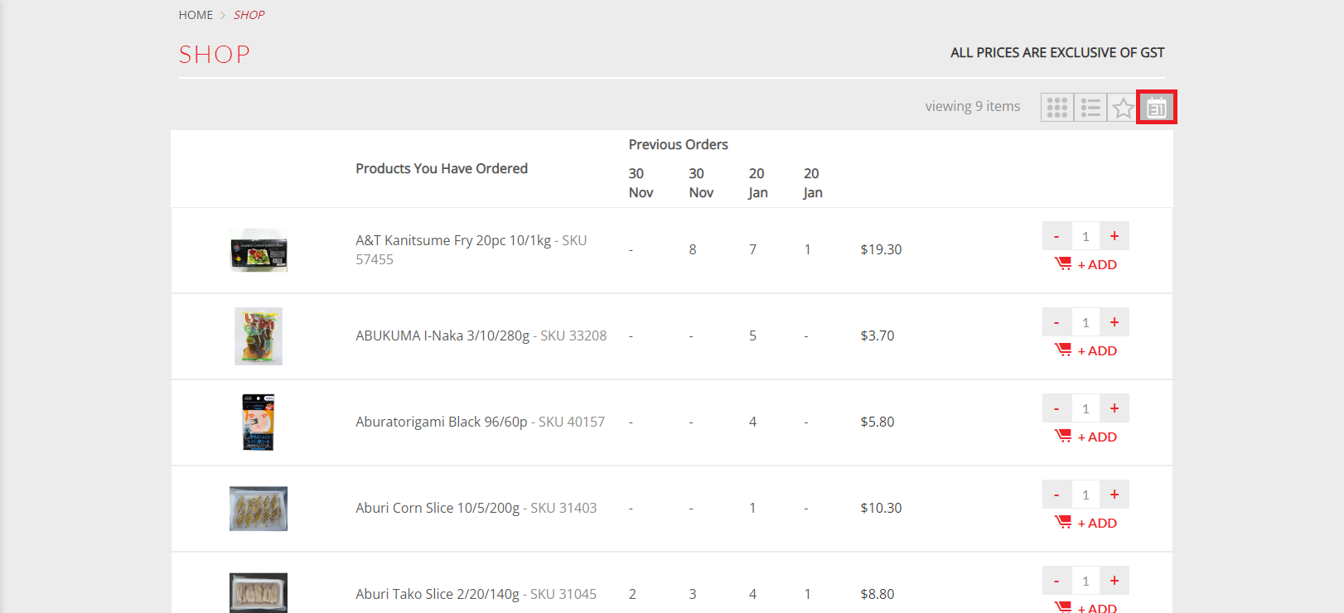Open Aburi Corn Slice product thumbnail
1344x613 pixels.
point(259,509)
